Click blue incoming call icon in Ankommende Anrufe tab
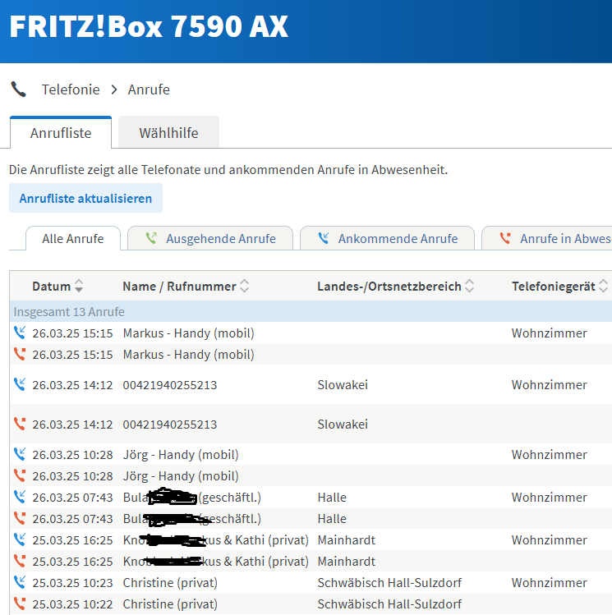The height and width of the screenshot is (615, 612). [324, 237]
